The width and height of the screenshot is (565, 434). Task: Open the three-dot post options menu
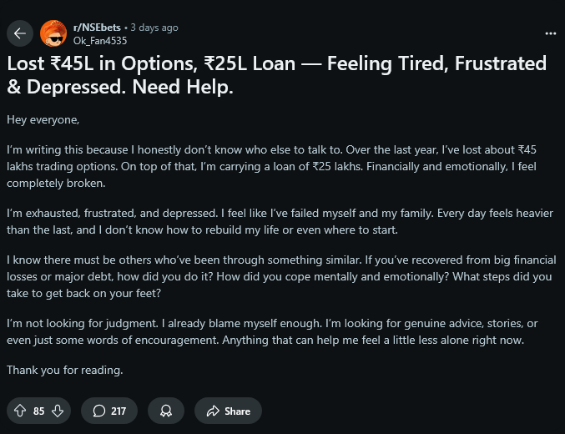550,33
